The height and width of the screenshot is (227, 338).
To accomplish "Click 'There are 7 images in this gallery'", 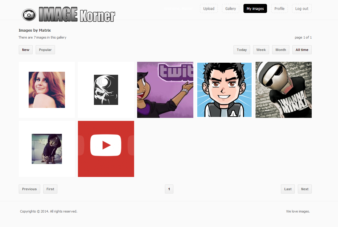I will [x=42, y=37].
